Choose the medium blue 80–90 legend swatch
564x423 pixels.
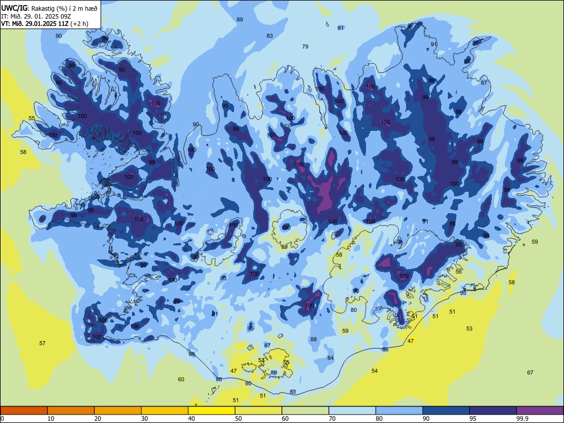pyautogui.click(x=399, y=411)
